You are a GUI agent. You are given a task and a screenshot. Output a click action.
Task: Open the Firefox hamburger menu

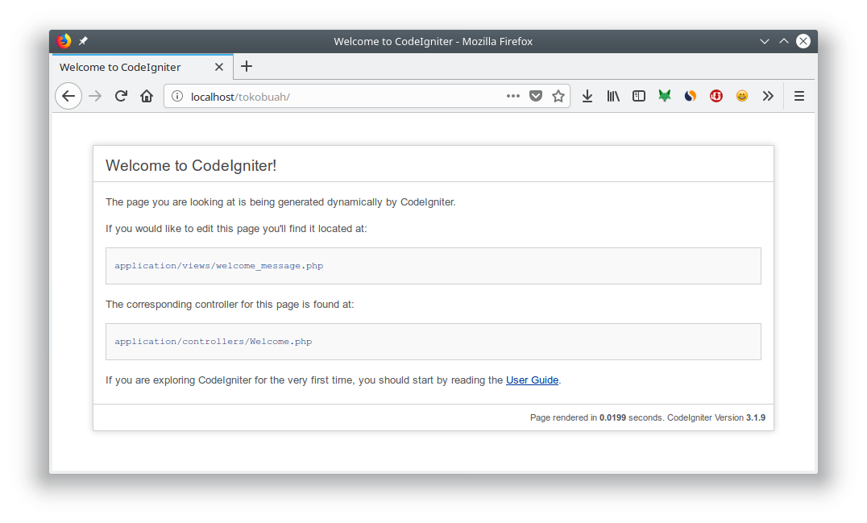coord(799,96)
